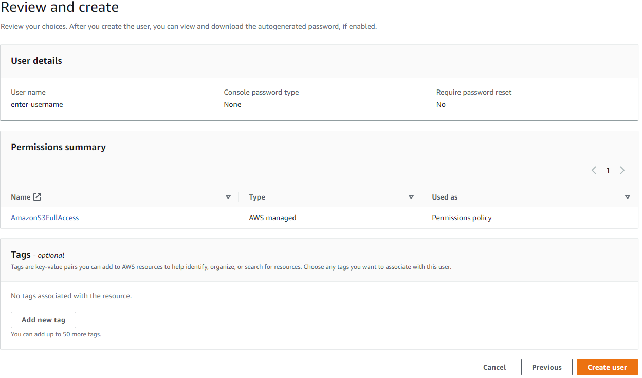Click the User details section heading

pyautogui.click(x=36, y=61)
